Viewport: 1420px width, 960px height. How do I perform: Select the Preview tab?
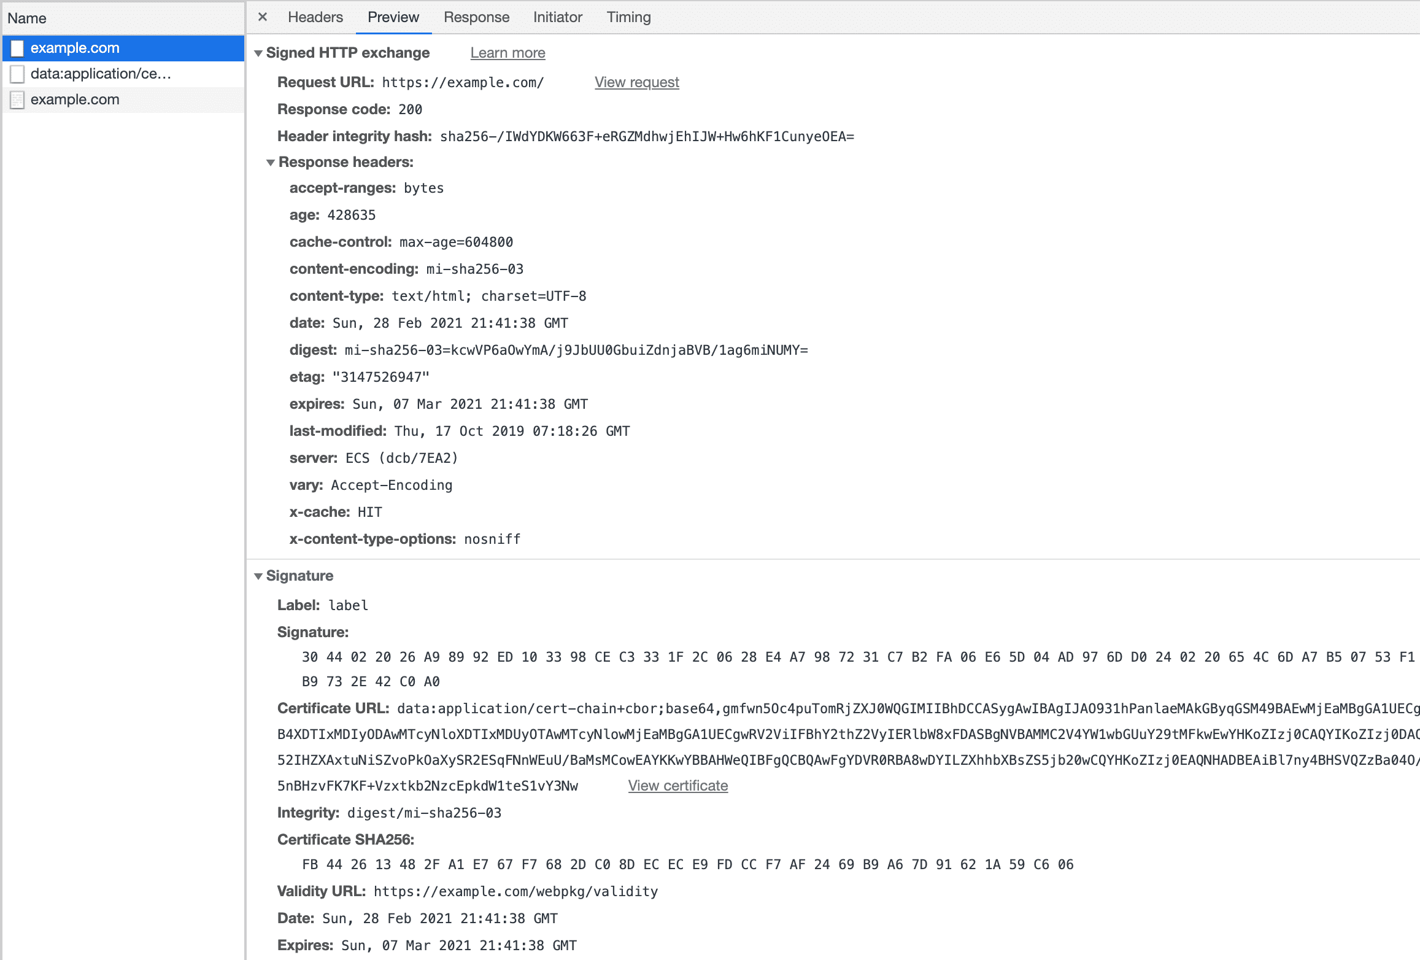(393, 16)
